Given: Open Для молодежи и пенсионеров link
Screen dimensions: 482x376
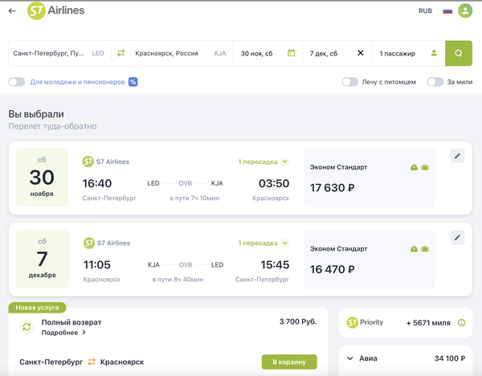Looking at the screenshot, I should point(77,82).
